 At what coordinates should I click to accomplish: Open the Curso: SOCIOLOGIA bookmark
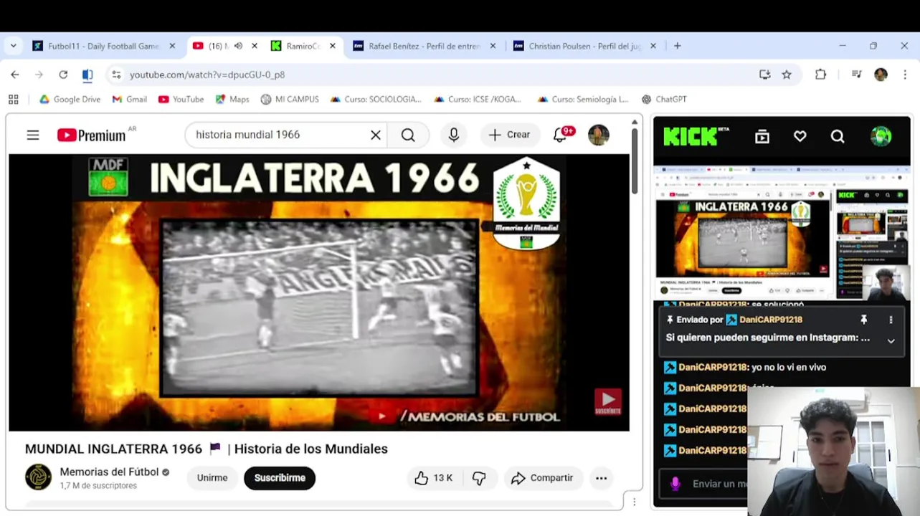[x=376, y=100]
